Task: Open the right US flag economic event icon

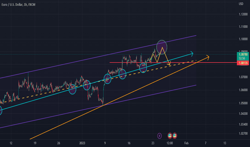Action: tap(175, 136)
